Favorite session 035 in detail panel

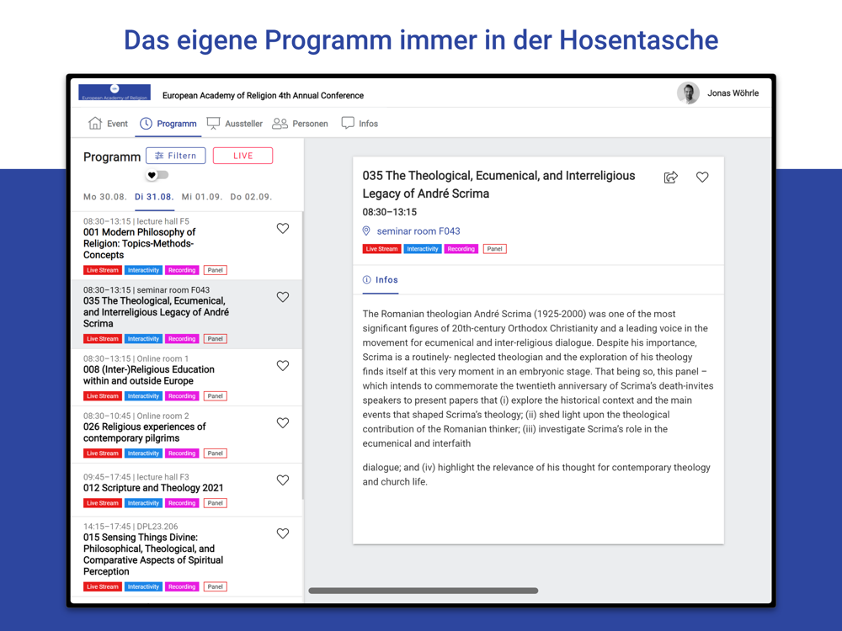[x=702, y=177]
